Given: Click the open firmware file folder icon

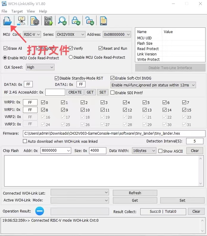Looking at the screenshot, I should [x=7, y=21].
